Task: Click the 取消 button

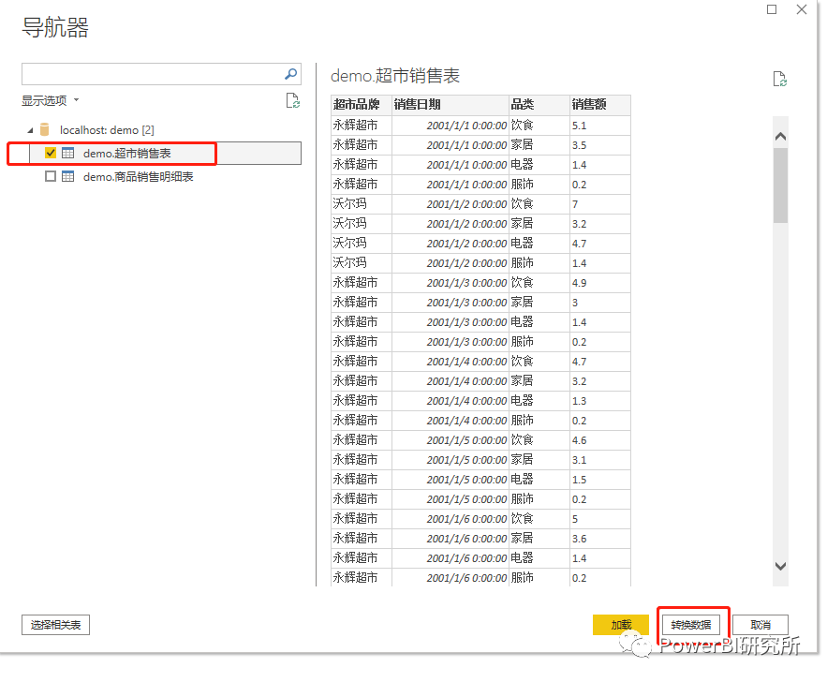Action: pos(760,625)
